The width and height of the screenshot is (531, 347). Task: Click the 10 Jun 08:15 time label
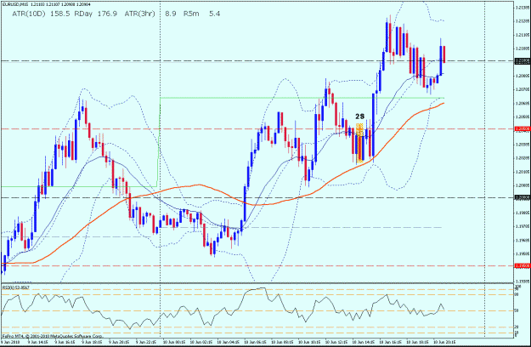[x=282, y=342]
